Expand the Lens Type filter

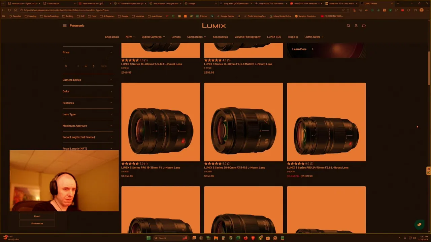(x=88, y=114)
